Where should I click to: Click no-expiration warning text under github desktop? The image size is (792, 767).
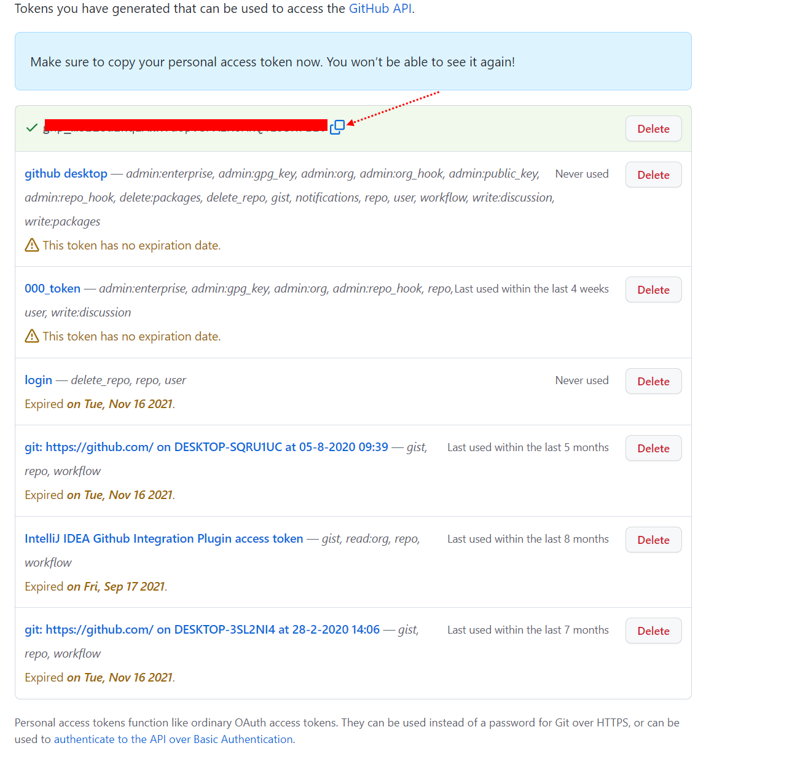[x=131, y=245]
